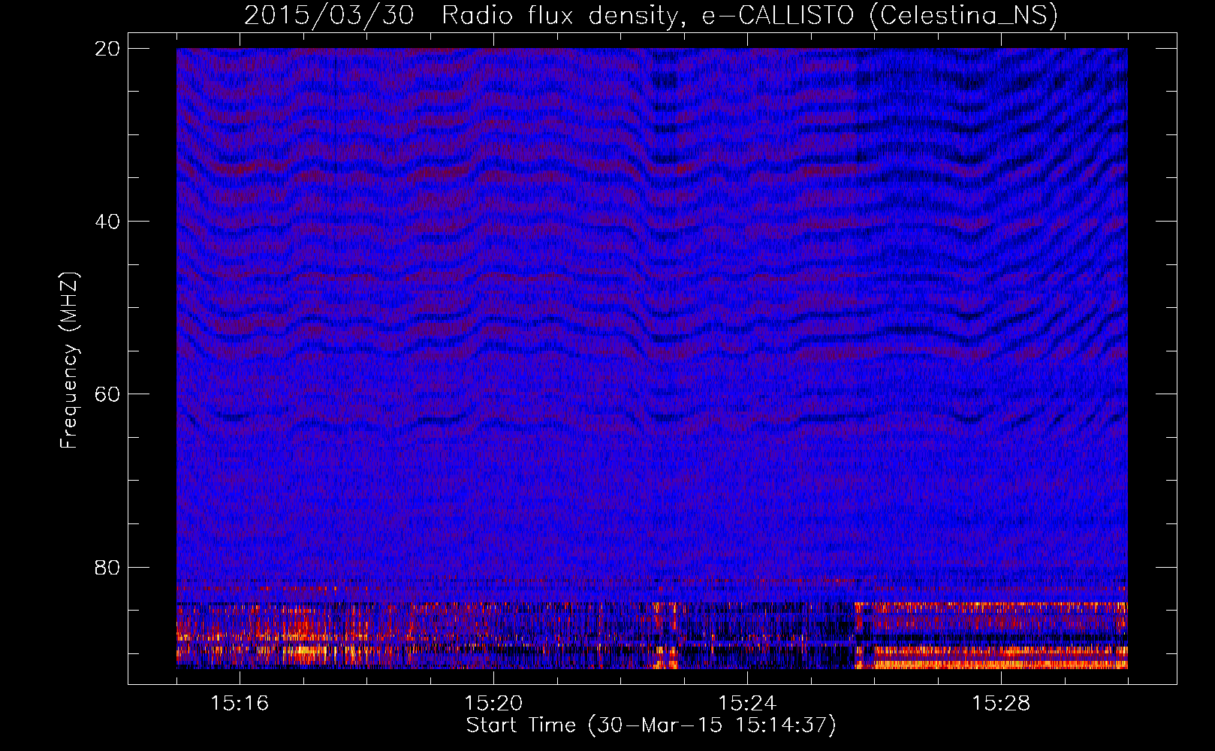1215x751 pixels.
Task: Click the '15:16' time tick label
Action: [x=240, y=704]
